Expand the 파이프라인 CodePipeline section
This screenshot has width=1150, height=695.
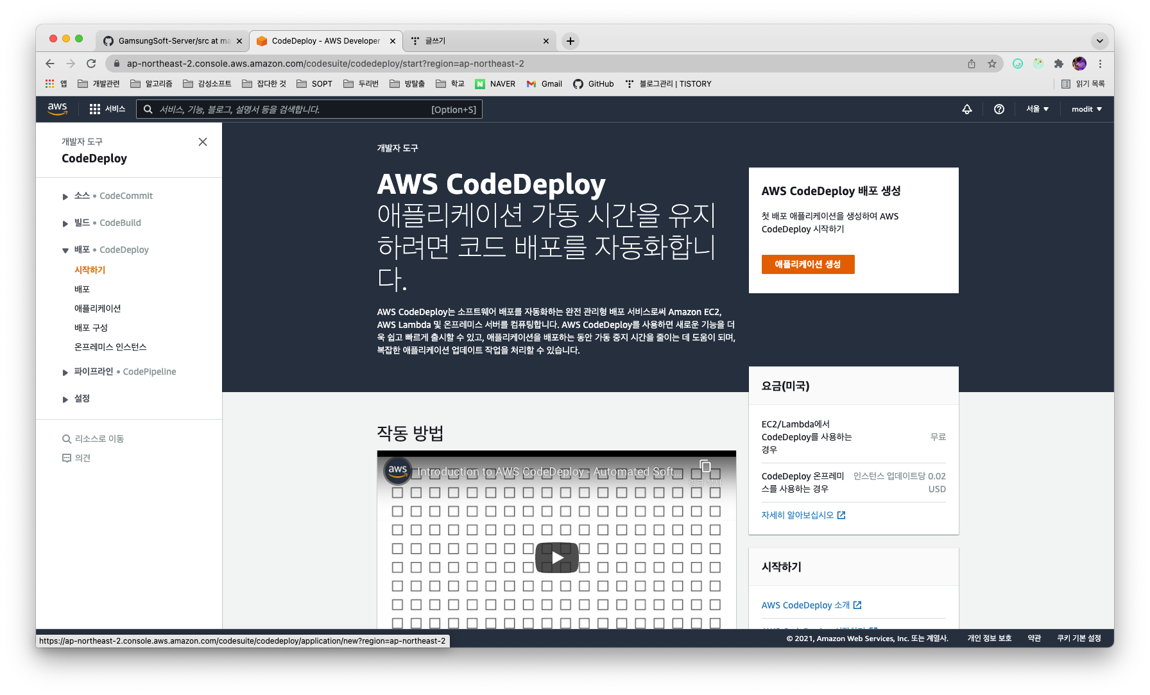[65, 372]
